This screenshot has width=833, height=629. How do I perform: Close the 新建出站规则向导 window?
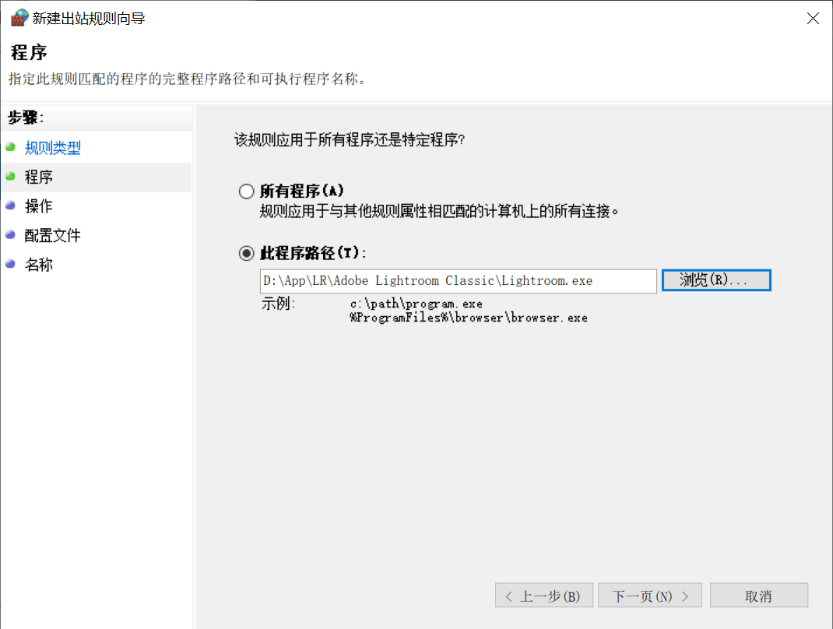tap(812, 19)
